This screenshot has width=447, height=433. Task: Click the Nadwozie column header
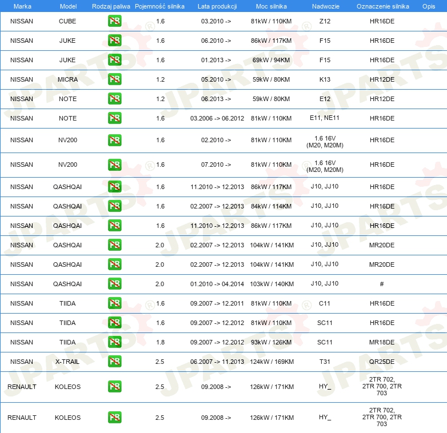[x=326, y=6]
